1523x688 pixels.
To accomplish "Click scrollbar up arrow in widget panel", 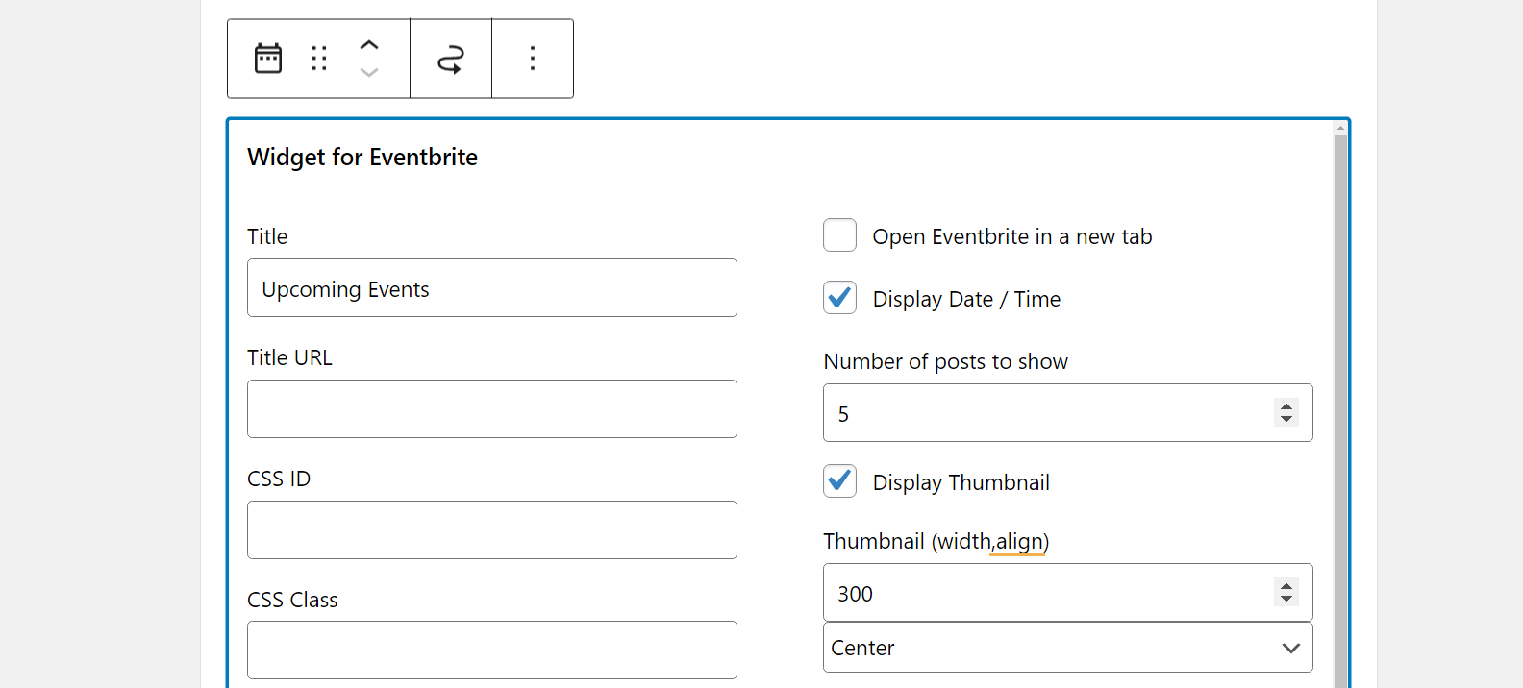I will [x=1340, y=127].
